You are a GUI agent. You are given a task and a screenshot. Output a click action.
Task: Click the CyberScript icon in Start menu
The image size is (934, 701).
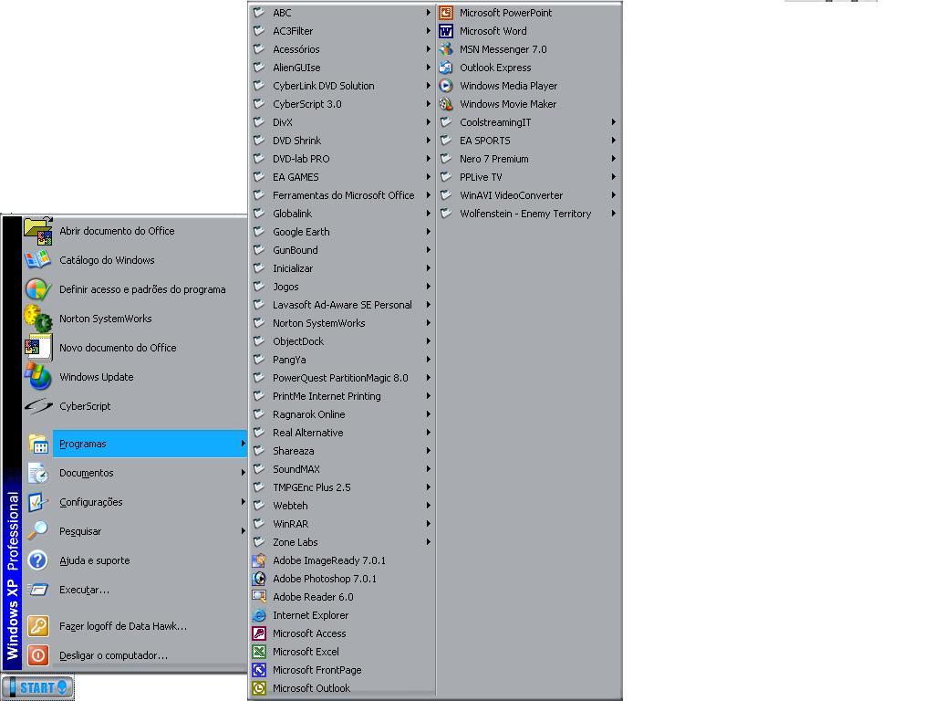(38, 406)
